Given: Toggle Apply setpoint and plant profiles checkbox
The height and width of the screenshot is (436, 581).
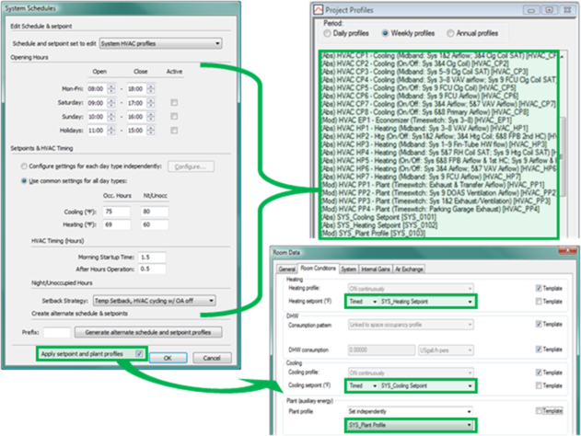Looking at the screenshot, I should pos(138,353).
